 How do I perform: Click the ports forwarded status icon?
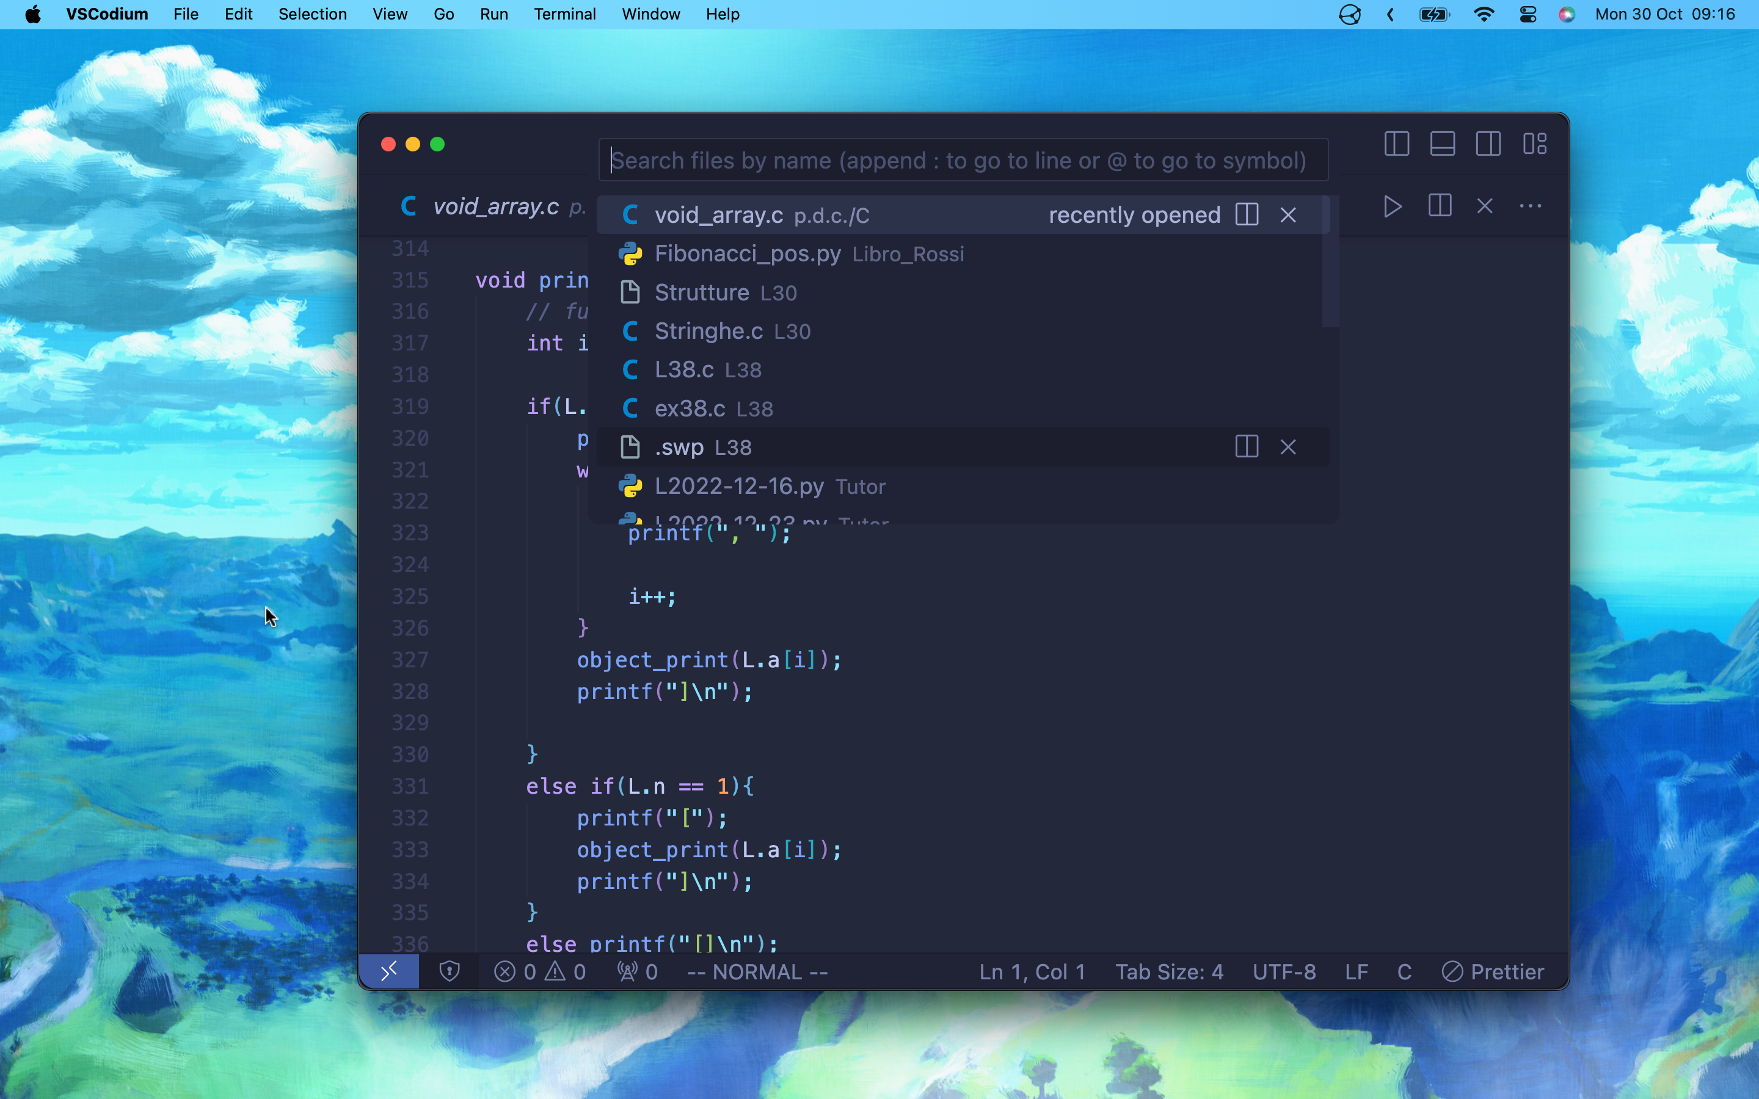click(x=637, y=971)
